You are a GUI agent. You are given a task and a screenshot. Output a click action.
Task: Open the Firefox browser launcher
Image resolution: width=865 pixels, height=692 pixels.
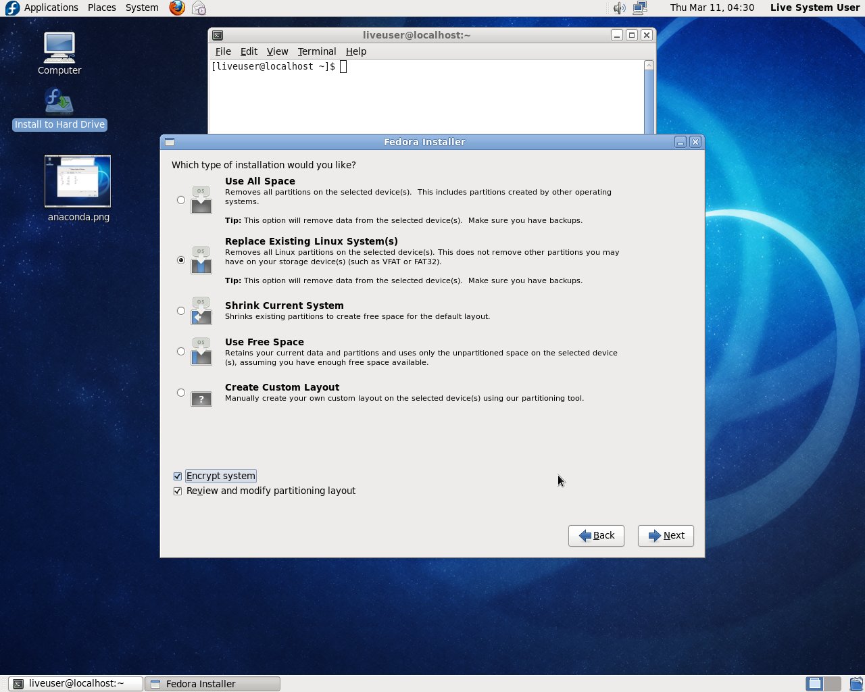[x=177, y=8]
